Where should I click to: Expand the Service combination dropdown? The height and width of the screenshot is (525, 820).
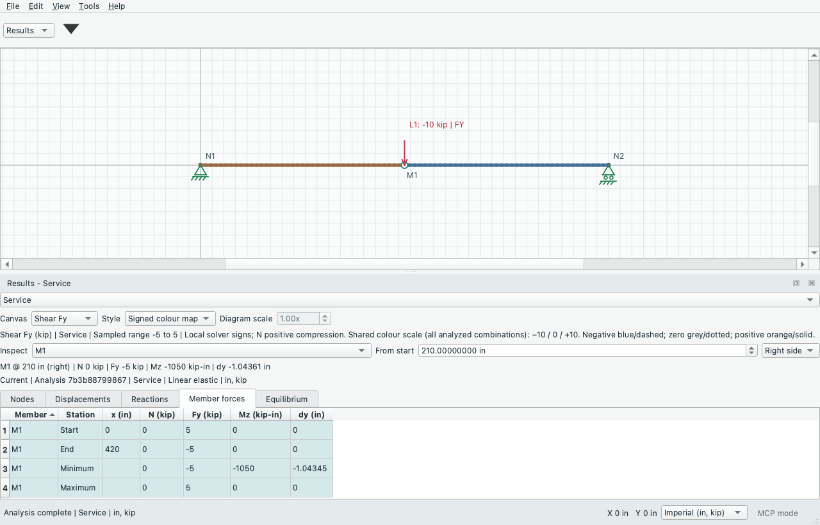click(410, 300)
